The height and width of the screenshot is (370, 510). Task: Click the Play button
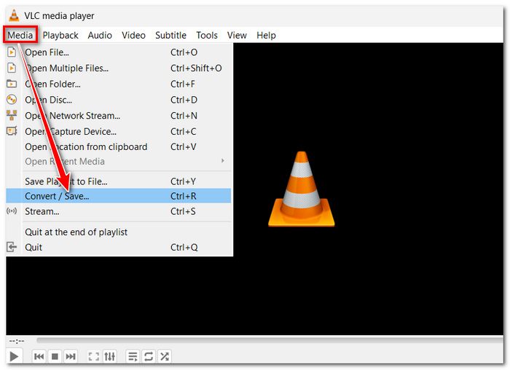(14, 356)
